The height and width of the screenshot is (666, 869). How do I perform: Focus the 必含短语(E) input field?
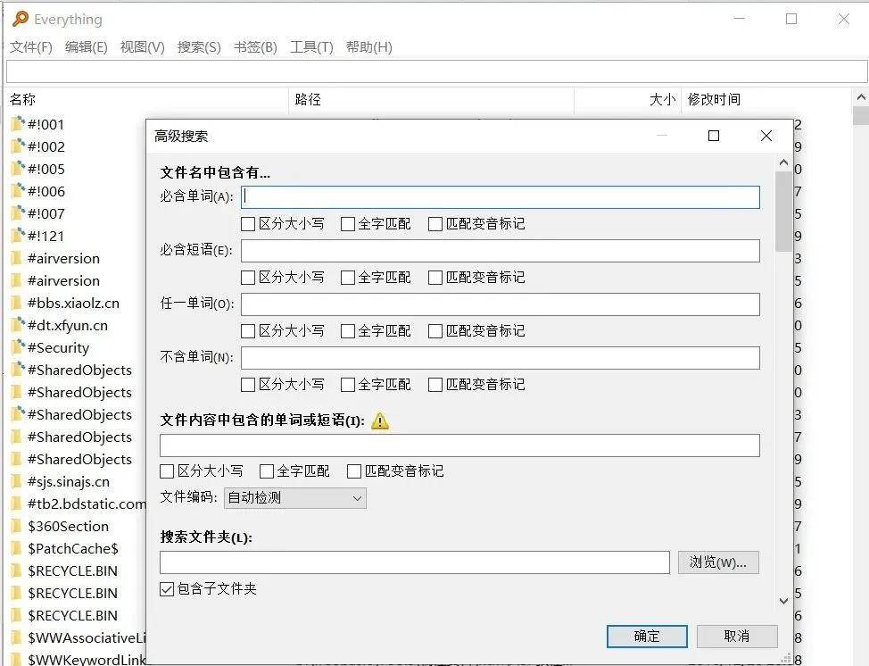coord(501,251)
